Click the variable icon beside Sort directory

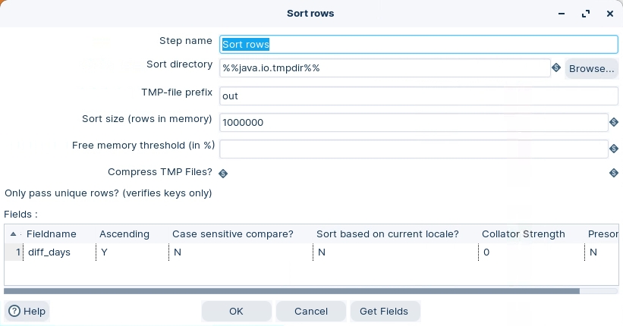tap(556, 68)
